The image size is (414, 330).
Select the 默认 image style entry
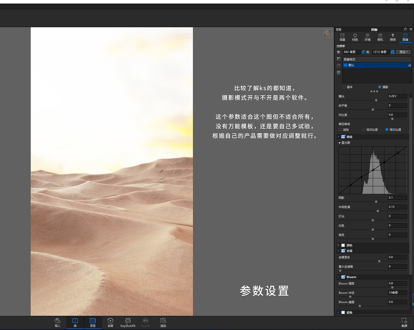point(376,65)
